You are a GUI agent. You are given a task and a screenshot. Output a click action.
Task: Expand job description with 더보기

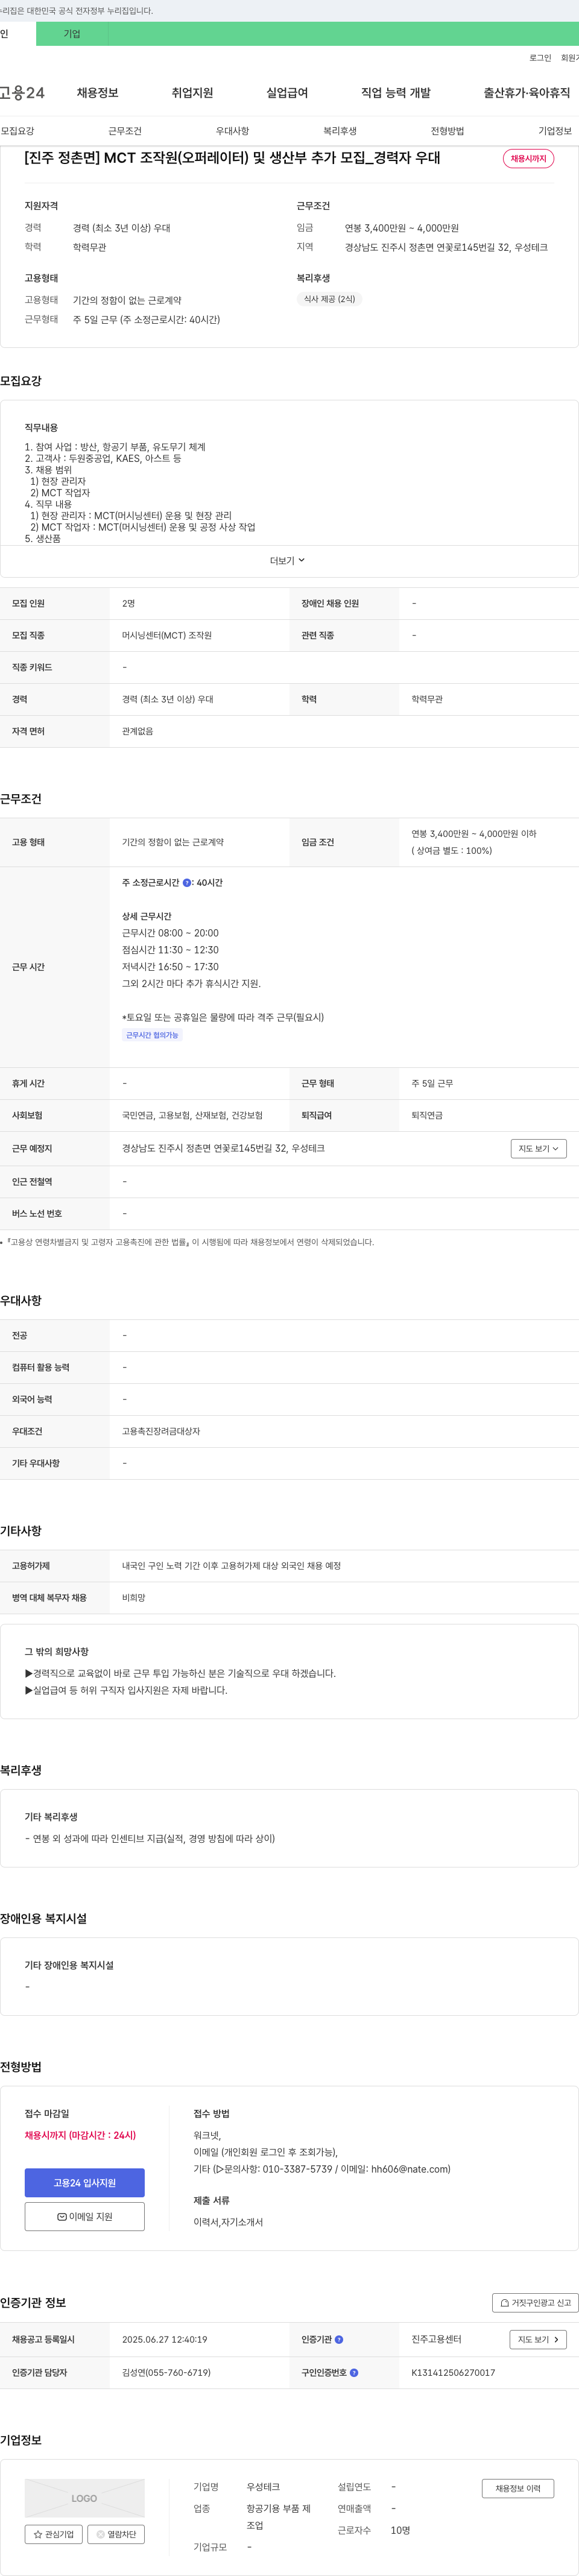point(287,561)
